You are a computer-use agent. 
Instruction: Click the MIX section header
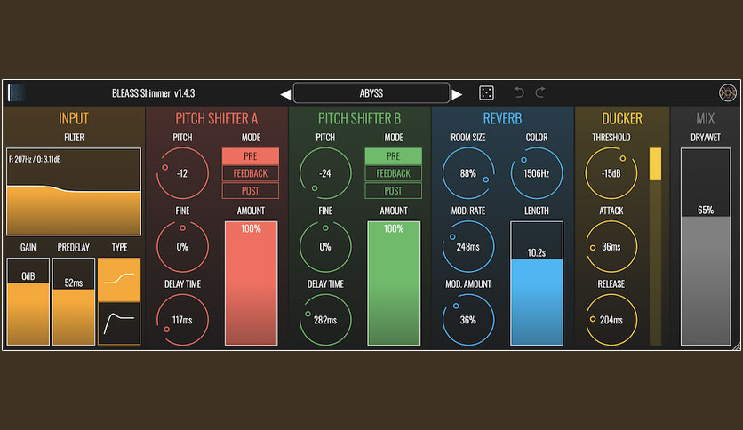click(x=705, y=118)
